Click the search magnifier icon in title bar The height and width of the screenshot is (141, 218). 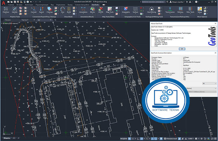pyautogui.click(x=167, y=2)
